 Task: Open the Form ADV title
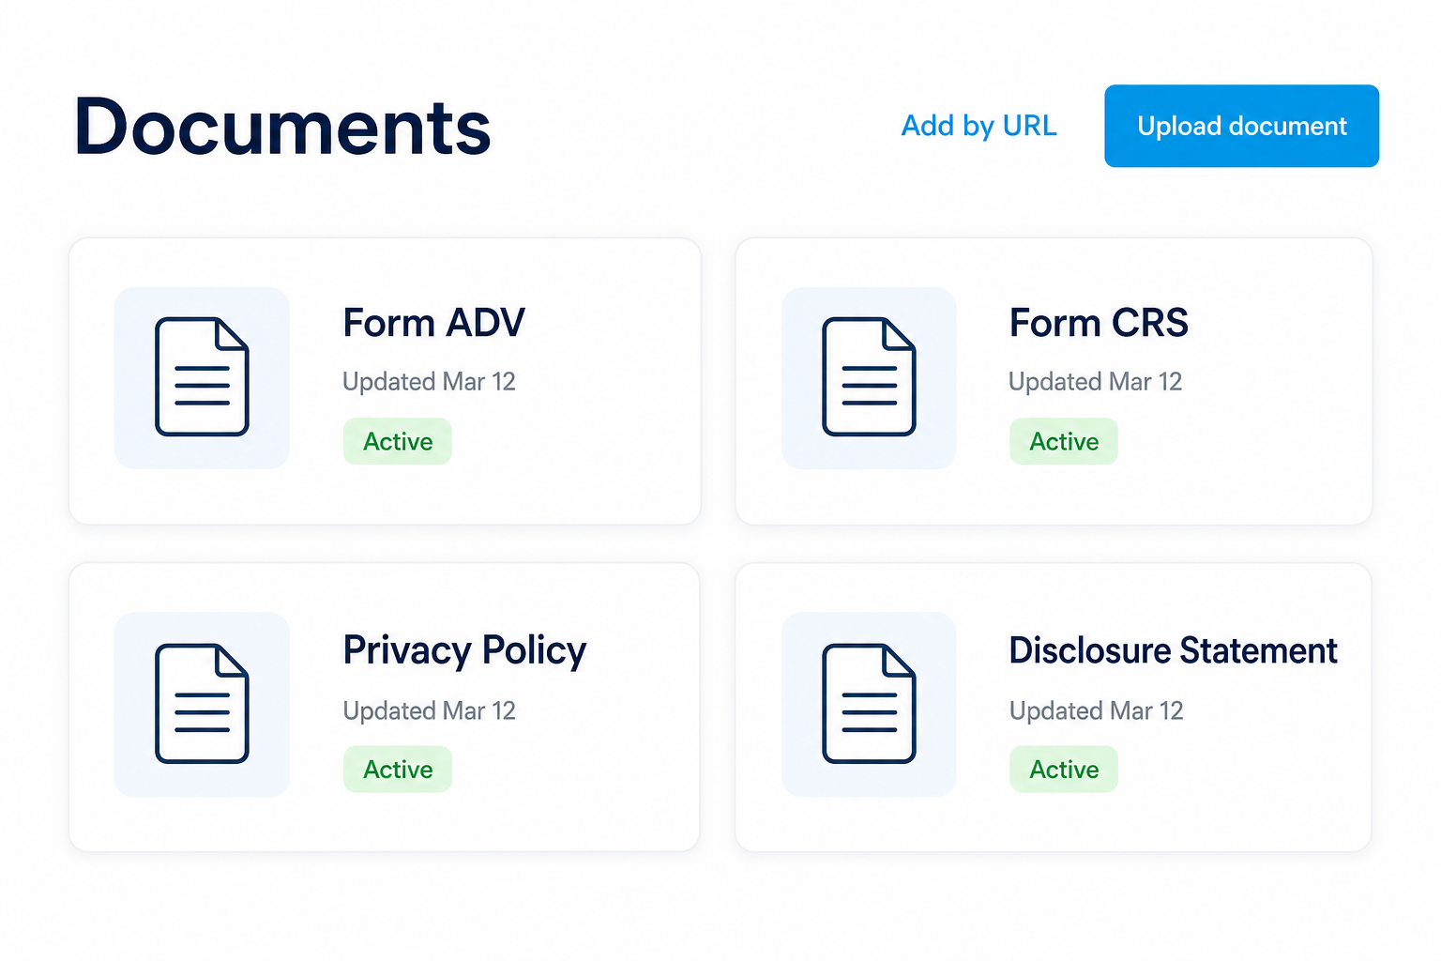pos(433,323)
